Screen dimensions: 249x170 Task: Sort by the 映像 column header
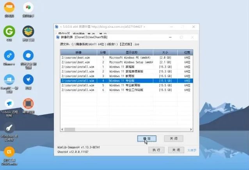(78, 53)
